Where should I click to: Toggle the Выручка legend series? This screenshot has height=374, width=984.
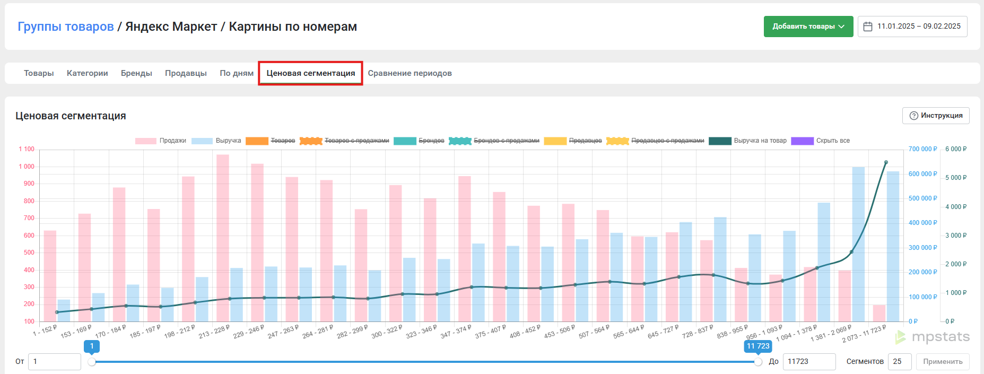pyautogui.click(x=216, y=141)
